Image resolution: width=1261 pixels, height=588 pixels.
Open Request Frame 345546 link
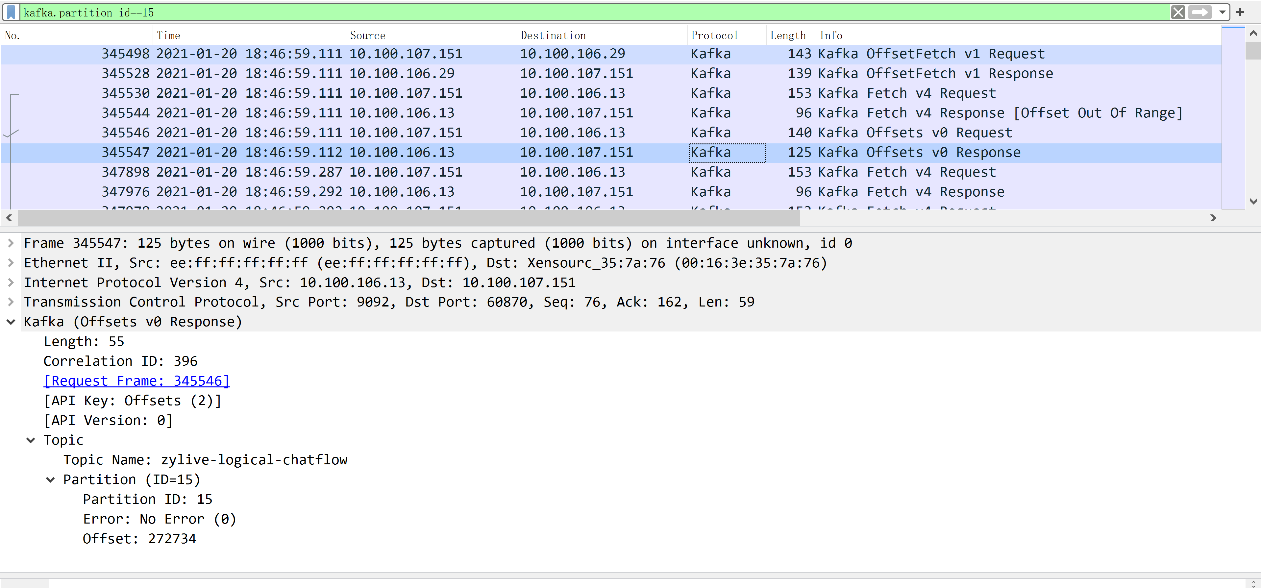136,381
